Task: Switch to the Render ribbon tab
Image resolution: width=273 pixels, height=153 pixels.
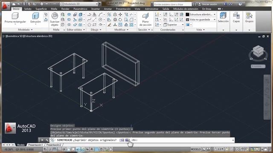Action: pos(65,8)
